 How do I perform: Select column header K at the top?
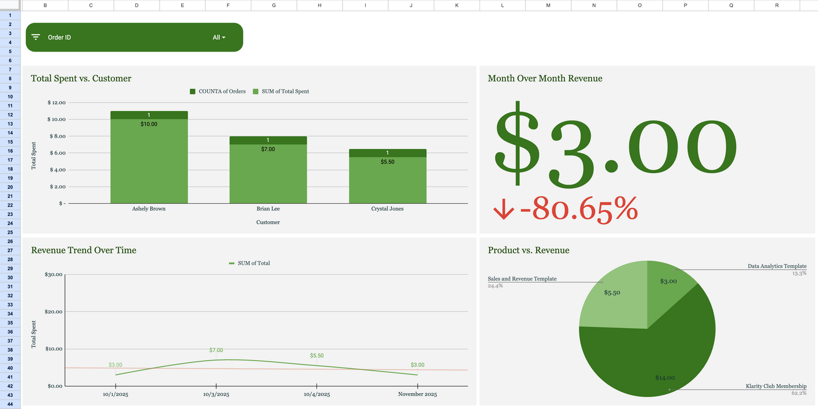(x=456, y=5)
